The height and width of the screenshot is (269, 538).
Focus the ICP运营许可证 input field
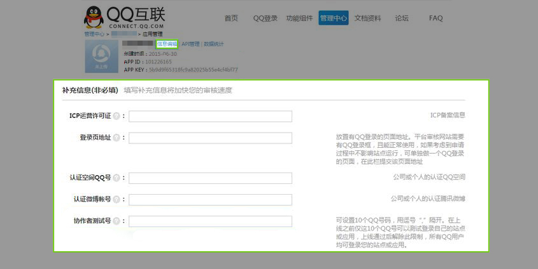210,116
